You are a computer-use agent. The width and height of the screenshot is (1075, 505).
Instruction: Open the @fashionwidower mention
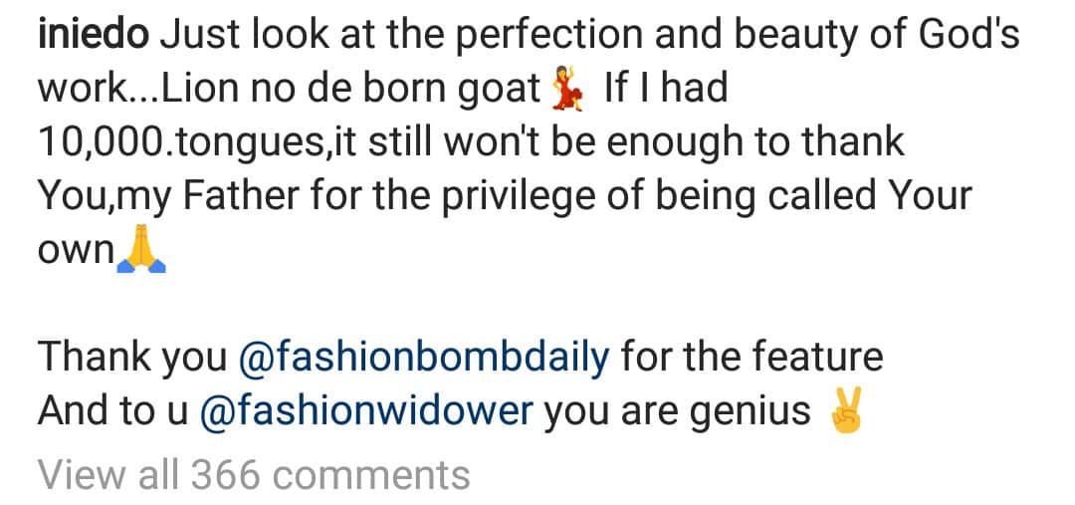pos(366,411)
